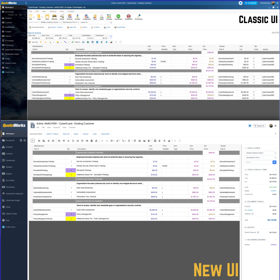
Task: Click the pencil edit icon next to Shipping
Action: 253,214
